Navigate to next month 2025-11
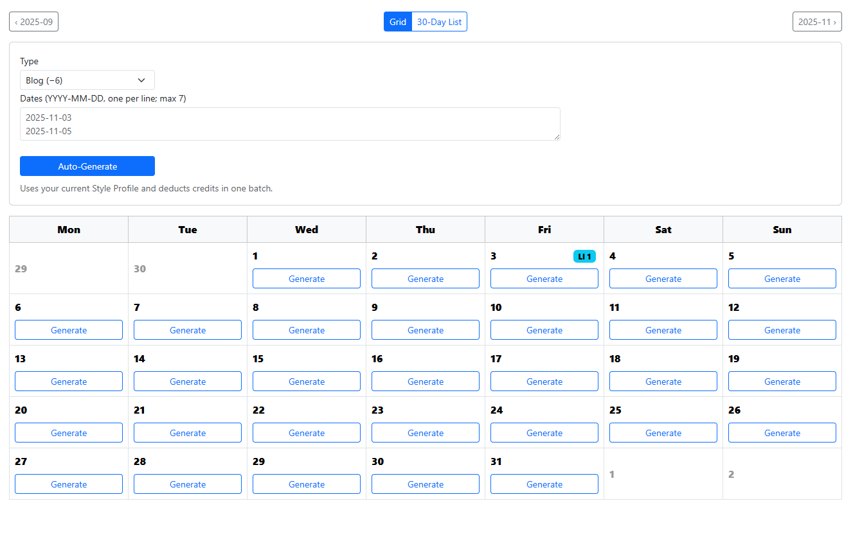The width and height of the screenshot is (853, 544). point(817,21)
